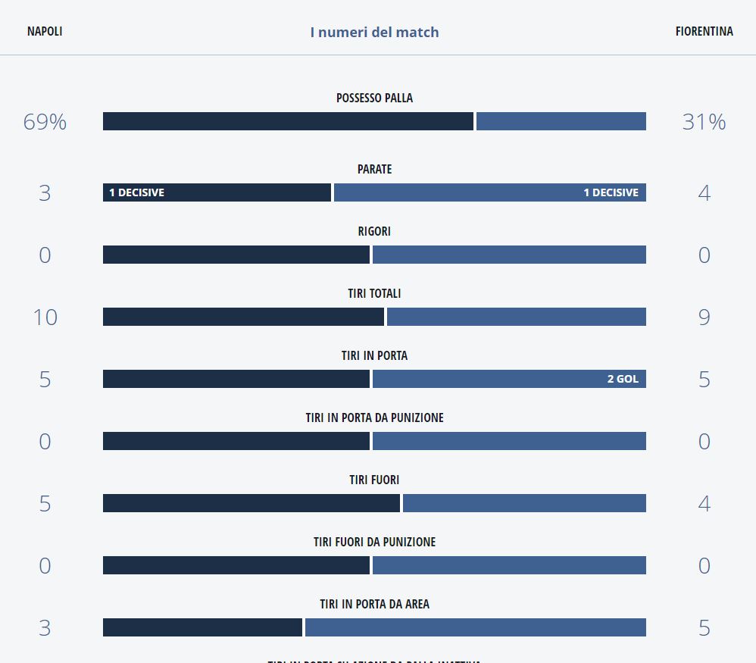Click the TIRI IN PORTA DA PUNIZIONE label
The height and width of the screenshot is (663, 756).
374,418
